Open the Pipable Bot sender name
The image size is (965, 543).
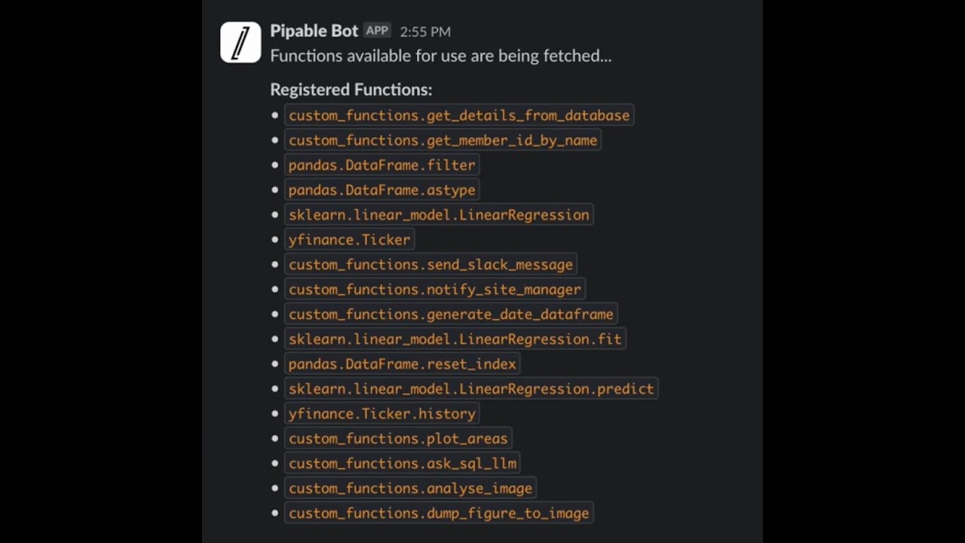click(314, 31)
